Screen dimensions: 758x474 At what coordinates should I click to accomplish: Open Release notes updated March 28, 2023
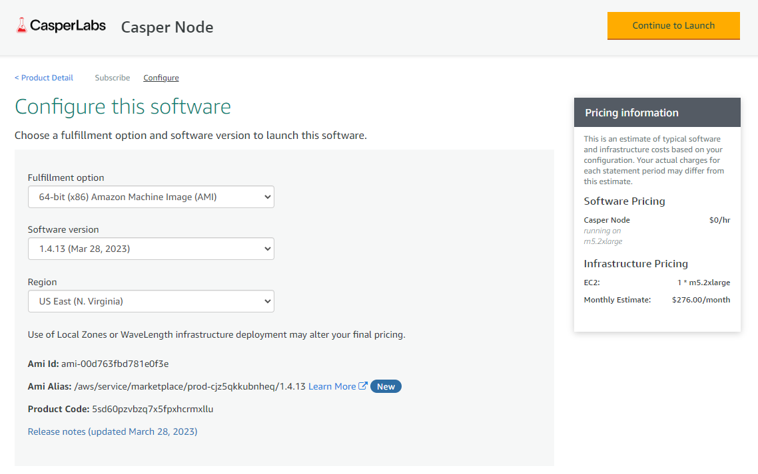pos(113,431)
